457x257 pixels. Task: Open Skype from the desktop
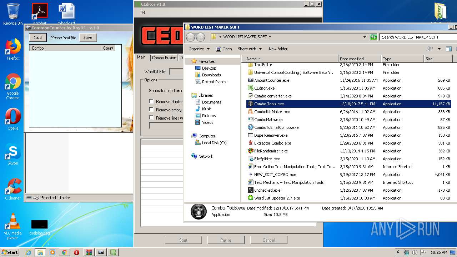13,155
